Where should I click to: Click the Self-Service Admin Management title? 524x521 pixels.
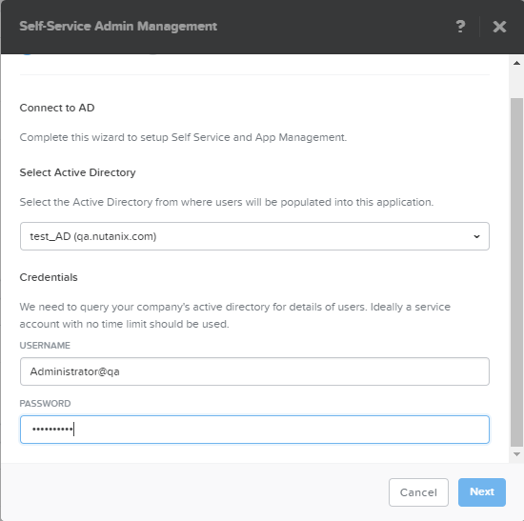tap(118, 26)
